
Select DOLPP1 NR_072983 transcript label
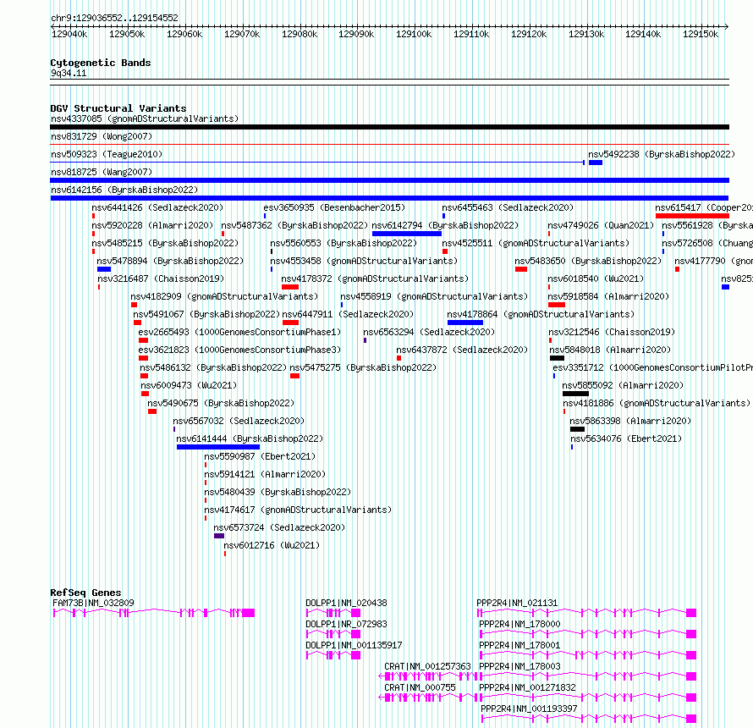346,624
